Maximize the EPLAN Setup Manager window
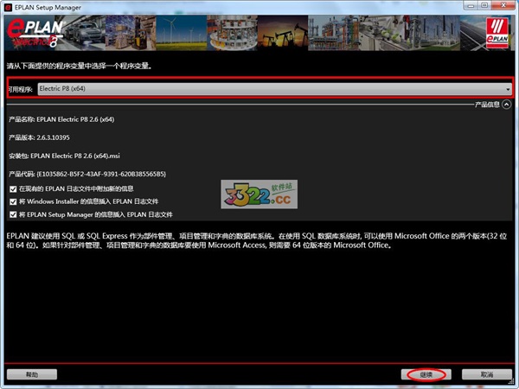The height and width of the screenshot is (389, 519). pos(484,5)
